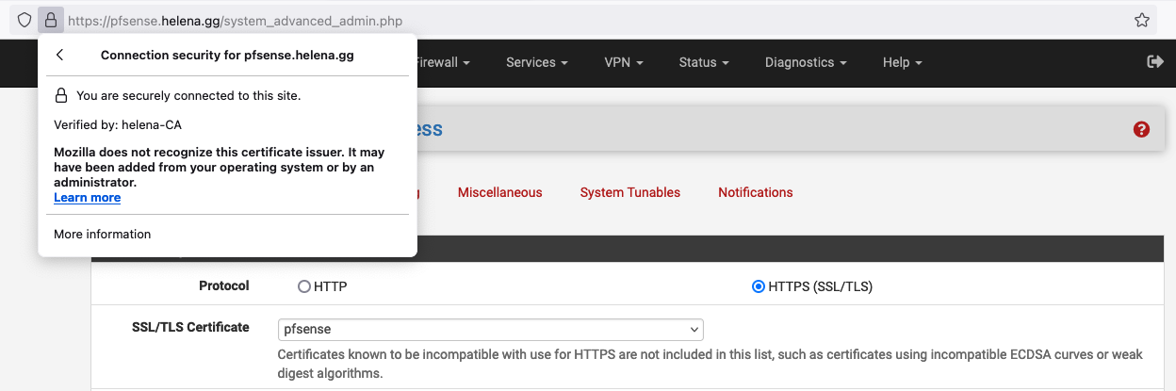The width and height of the screenshot is (1176, 391).
Task: Switch to the System Tunables tab
Action: [629, 192]
